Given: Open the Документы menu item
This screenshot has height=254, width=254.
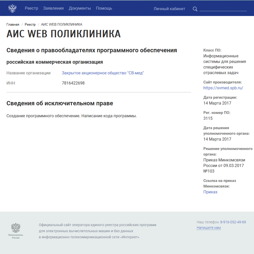Looking at the screenshot, I should coord(80,8).
